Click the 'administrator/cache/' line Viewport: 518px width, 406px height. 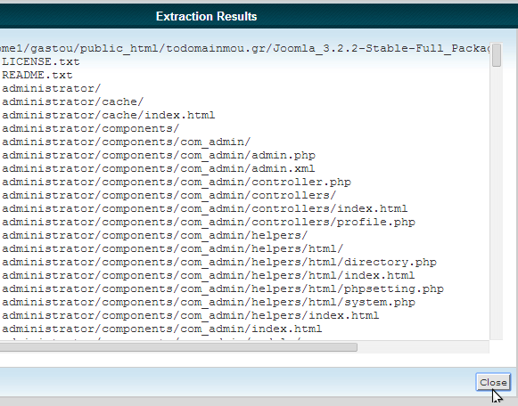click(73, 101)
